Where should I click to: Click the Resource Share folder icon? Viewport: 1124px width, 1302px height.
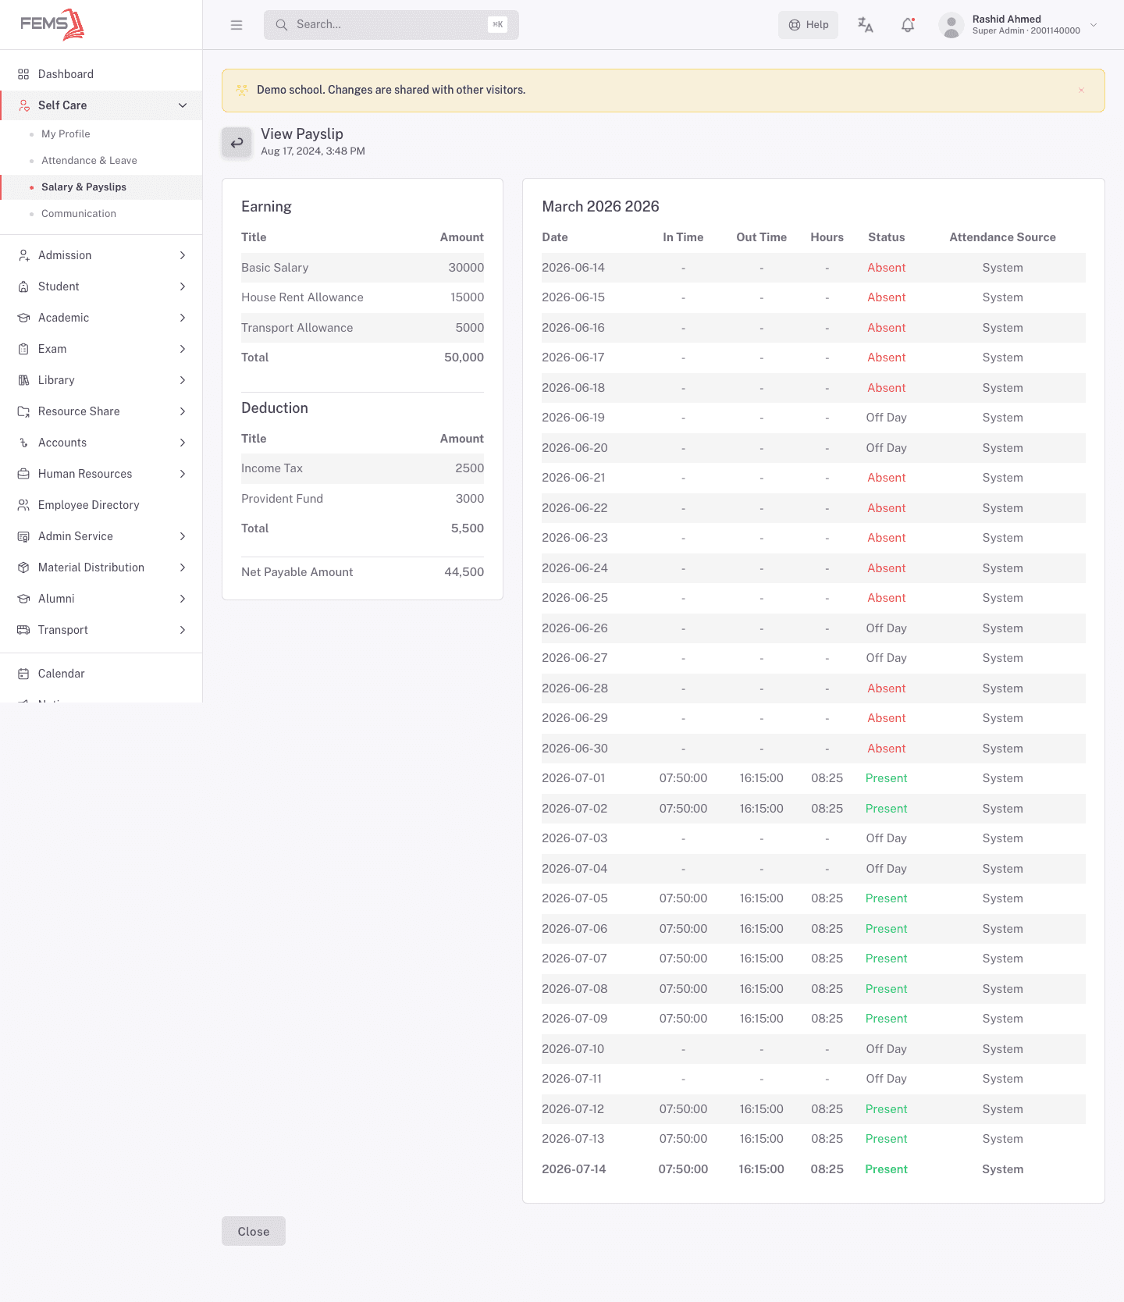tap(23, 411)
